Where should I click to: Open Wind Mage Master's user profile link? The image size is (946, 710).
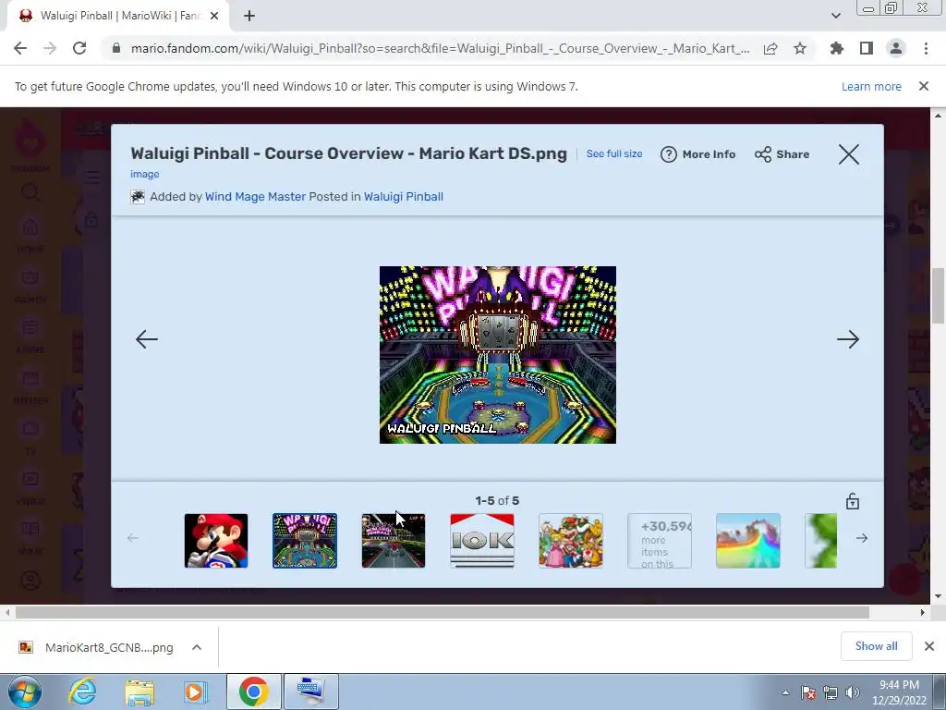[255, 197]
